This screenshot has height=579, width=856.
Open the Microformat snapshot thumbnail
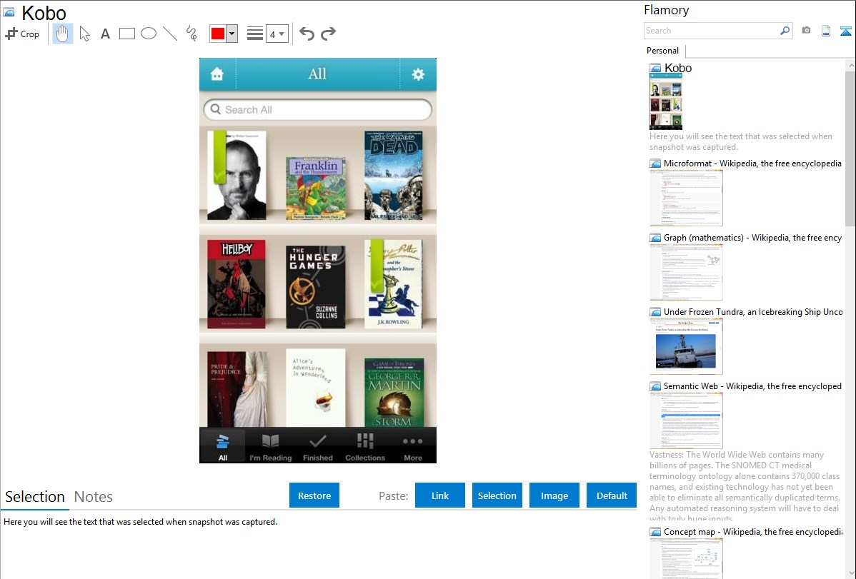[x=686, y=198]
